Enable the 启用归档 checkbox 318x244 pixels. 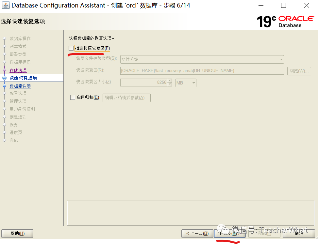tap(73, 98)
